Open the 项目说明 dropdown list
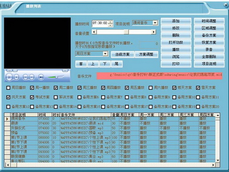This screenshot has height=172, width=229. tap(155, 23)
